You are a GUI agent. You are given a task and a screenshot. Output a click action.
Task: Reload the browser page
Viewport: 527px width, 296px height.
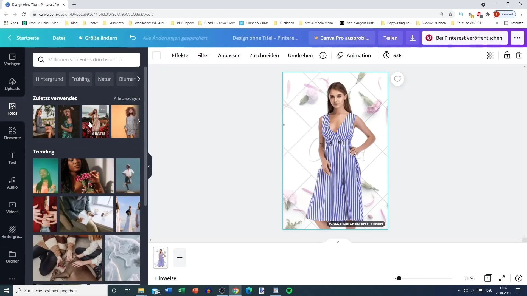24,14
